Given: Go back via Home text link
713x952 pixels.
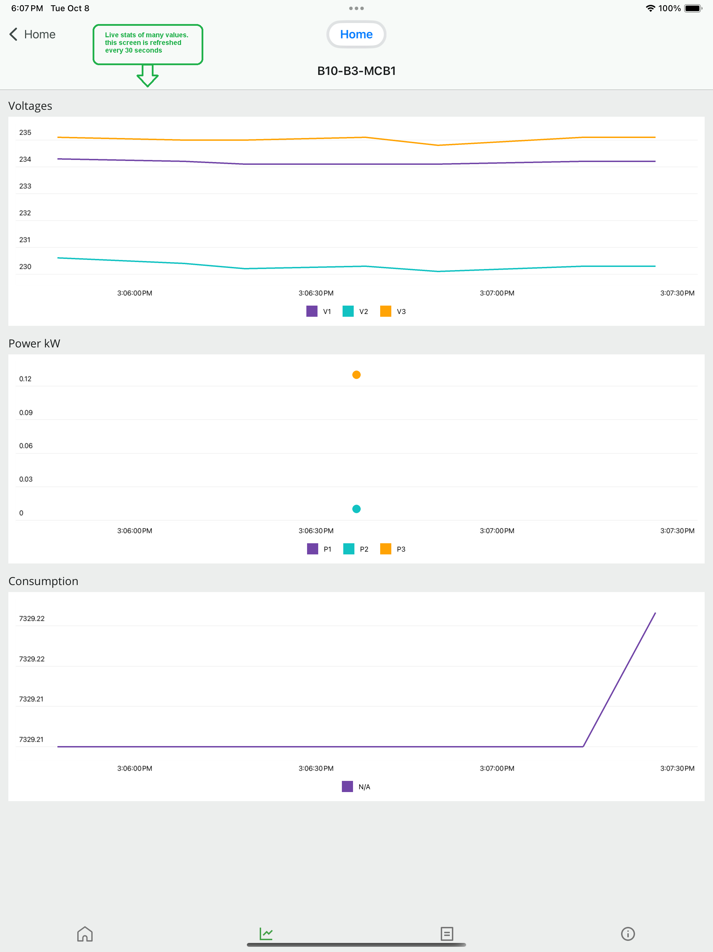Looking at the screenshot, I should click(x=40, y=34).
